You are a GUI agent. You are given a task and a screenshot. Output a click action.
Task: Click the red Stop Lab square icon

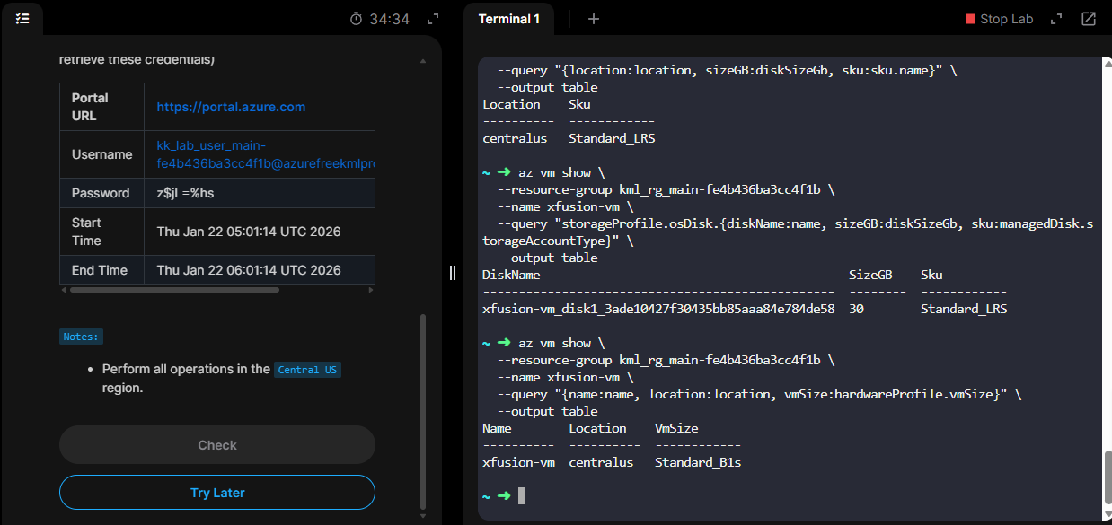point(970,19)
